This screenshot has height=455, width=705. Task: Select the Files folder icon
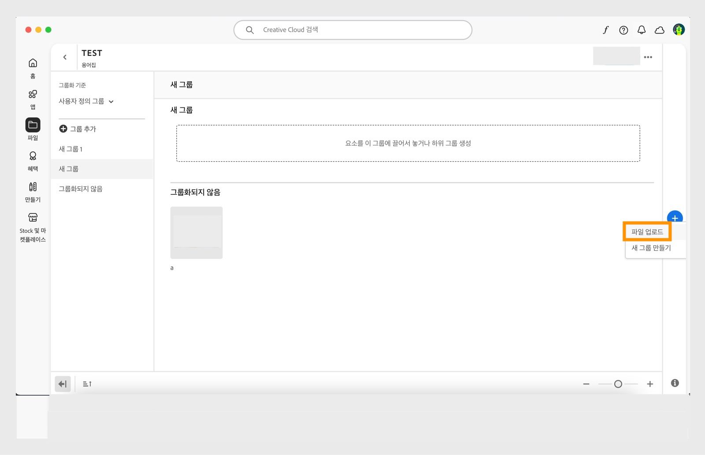click(x=33, y=125)
